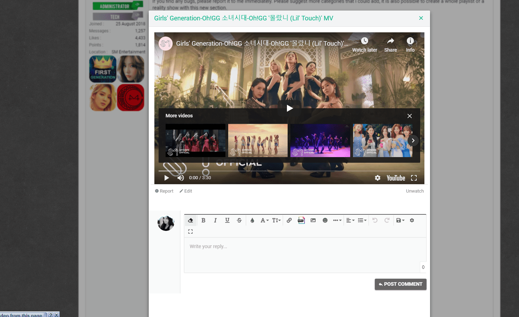Open the Report link under the video

tap(164, 191)
